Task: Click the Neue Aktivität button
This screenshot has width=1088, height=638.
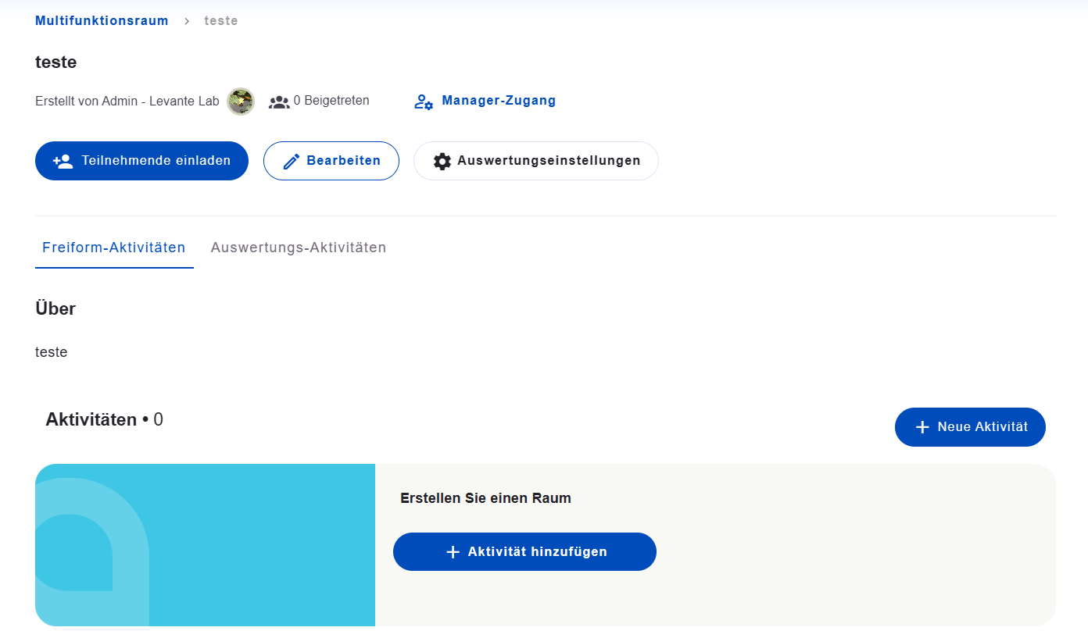Action: (x=970, y=427)
